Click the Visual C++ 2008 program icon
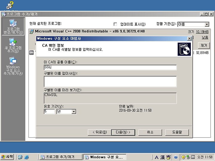This screenshot has height=161, width=215. (x=32, y=32)
